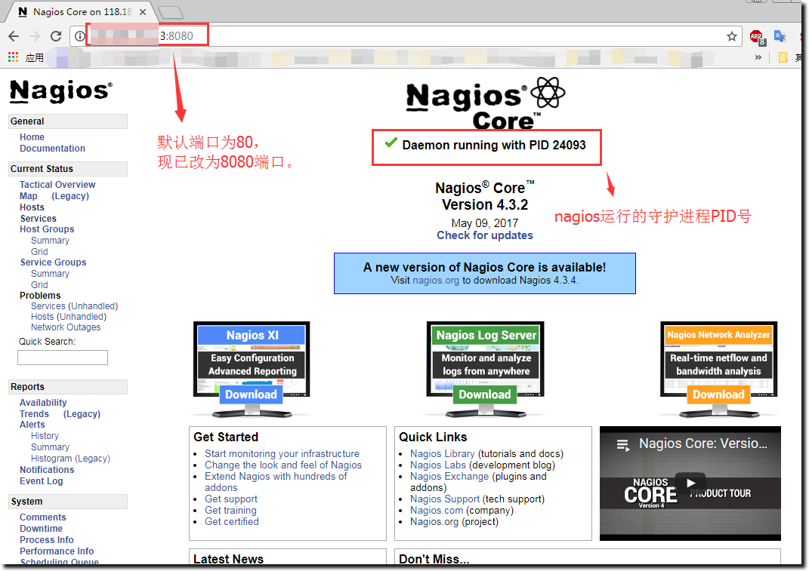Screen dimensions: 809x571
Task: Open Nagios Library quick link
Action: pos(442,453)
